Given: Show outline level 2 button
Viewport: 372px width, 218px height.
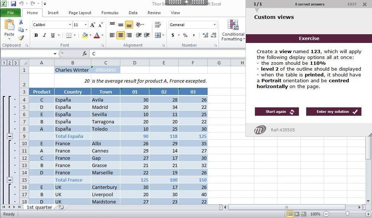Looking at the screenshot, I should tap(9, 63).
